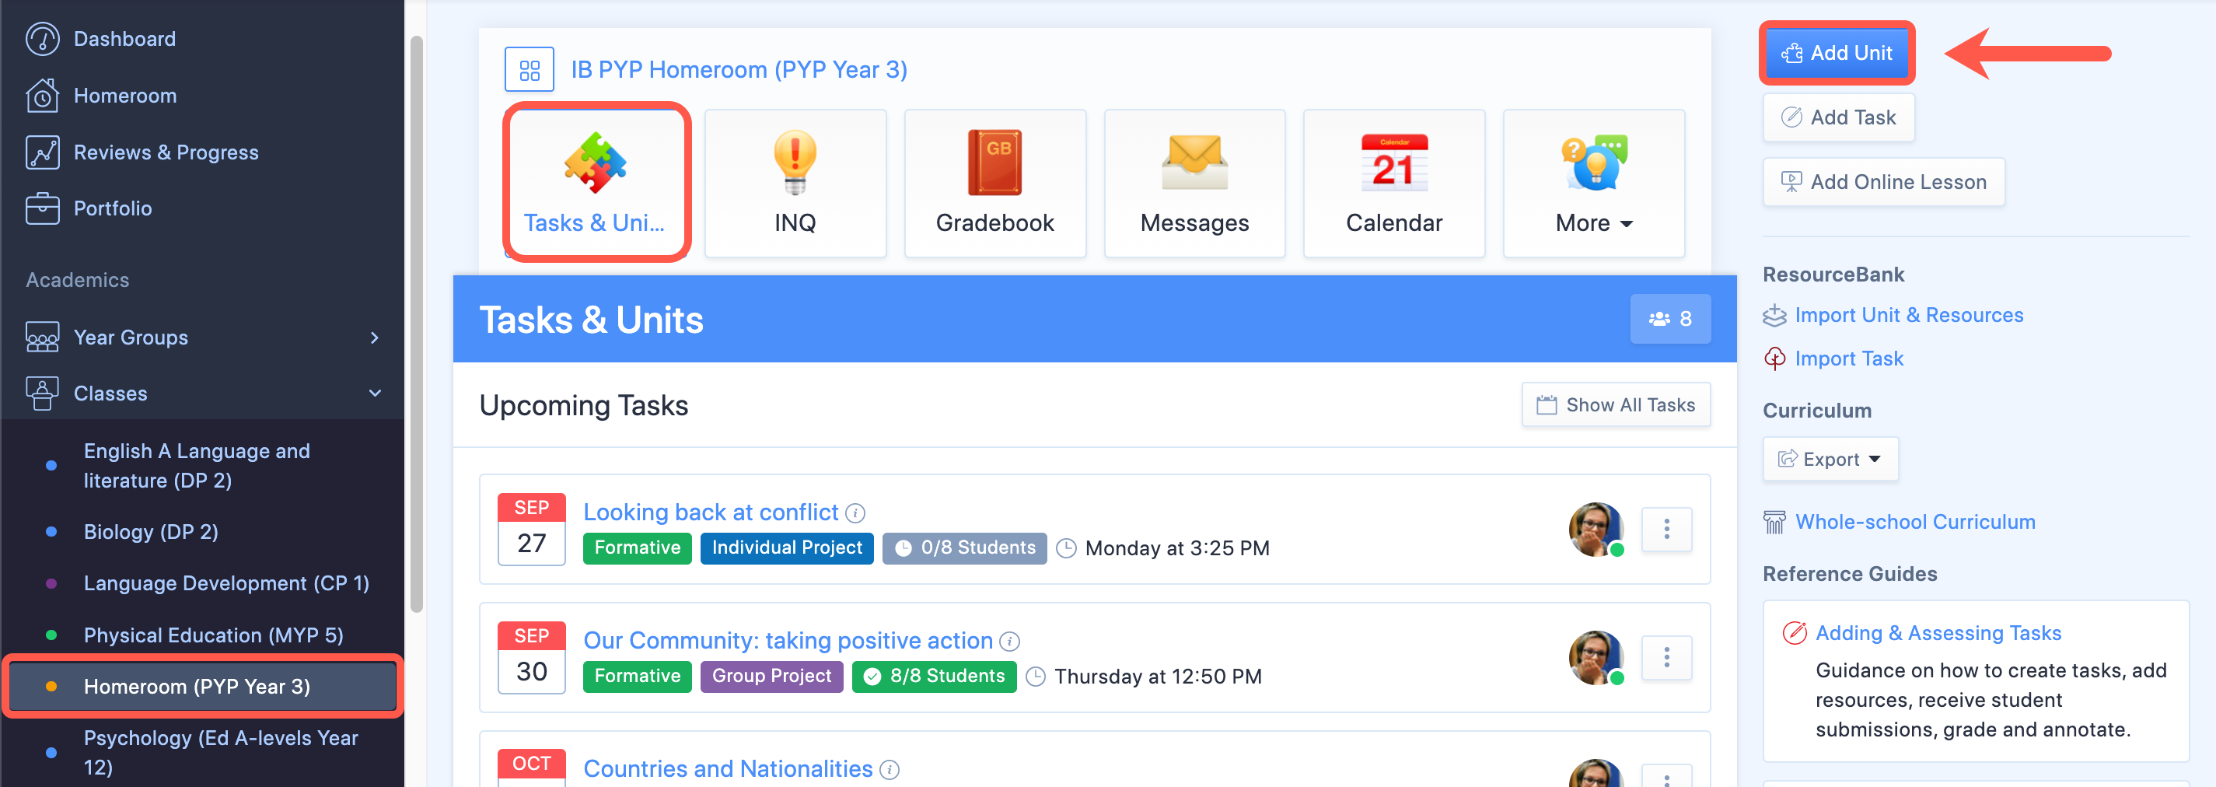Click Import Unit & Resources

click(x=1910, y=315)
